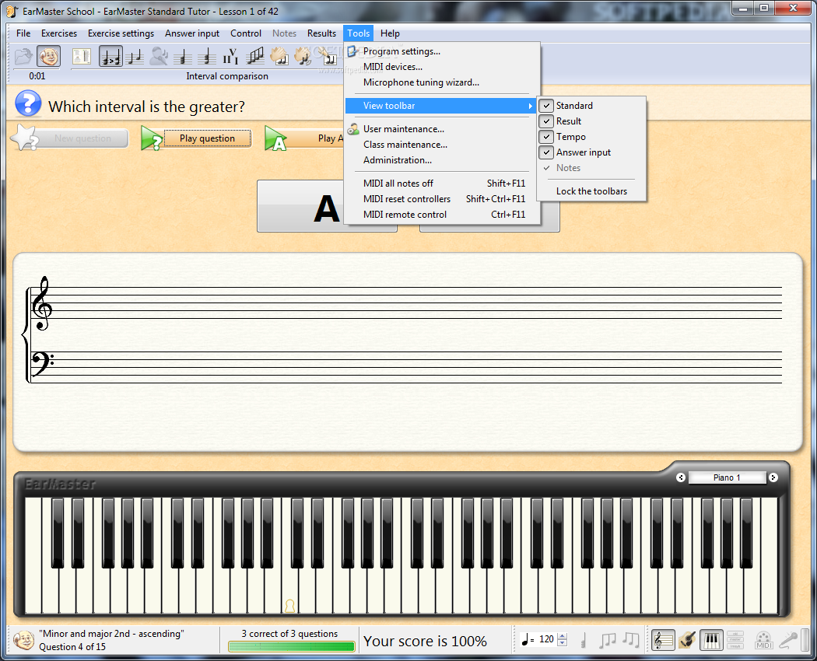Expand the View toolbar submenu
Screen dimensions: 817x661
(x=442, y=106)
